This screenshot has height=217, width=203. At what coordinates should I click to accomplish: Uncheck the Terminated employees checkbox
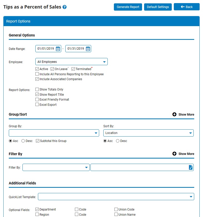coord(73,69)
